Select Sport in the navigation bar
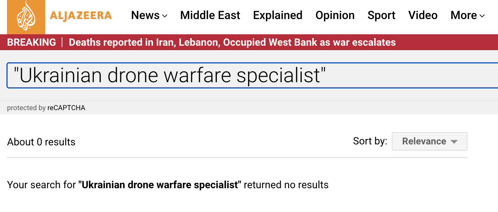 click(x=381, y=15)
